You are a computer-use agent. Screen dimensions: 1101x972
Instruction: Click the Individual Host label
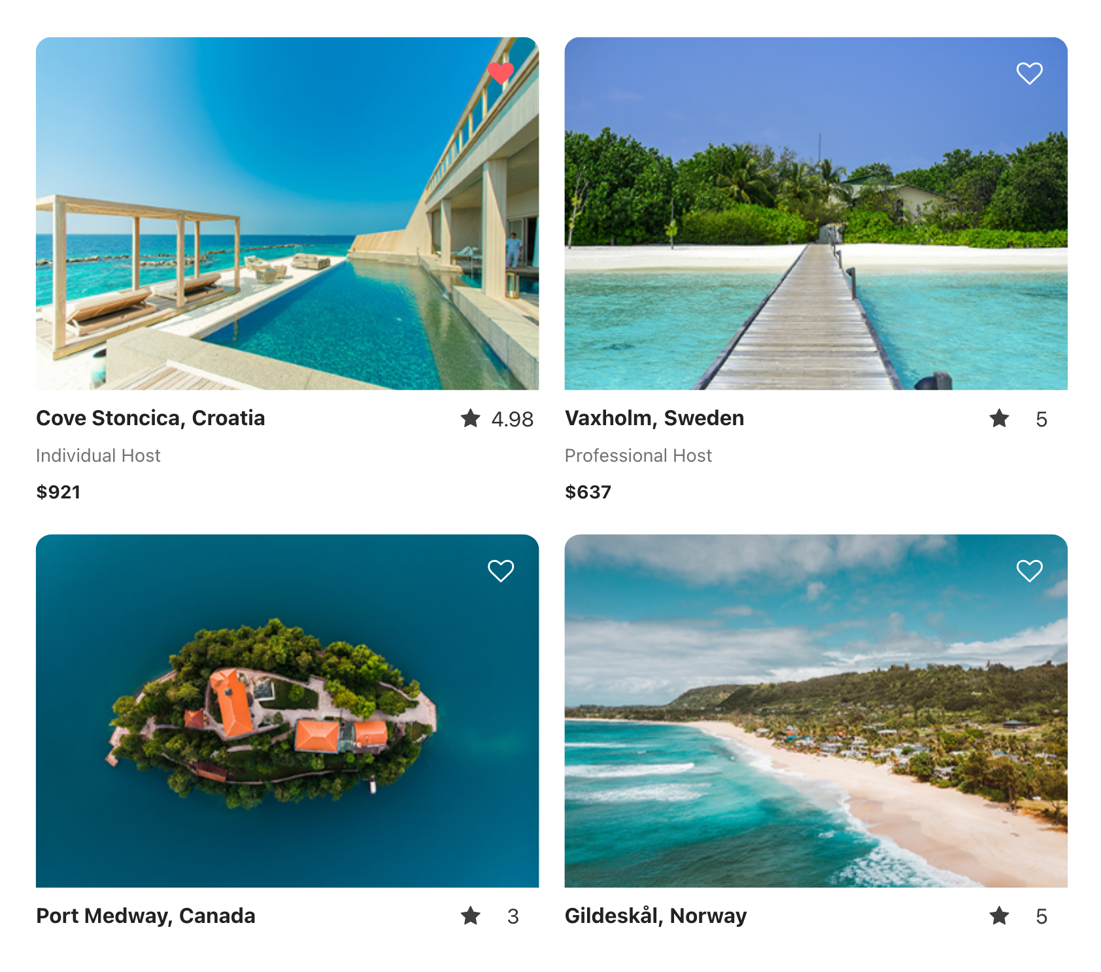98,455
